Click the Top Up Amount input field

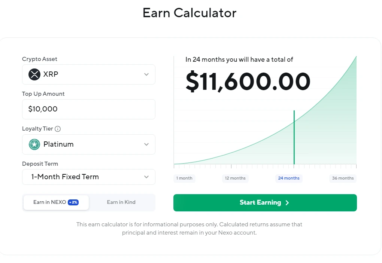89,109
